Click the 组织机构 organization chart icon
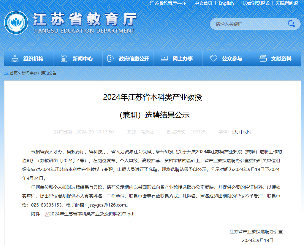This screenshot has height=245, width=304. [x=15, y=59]
